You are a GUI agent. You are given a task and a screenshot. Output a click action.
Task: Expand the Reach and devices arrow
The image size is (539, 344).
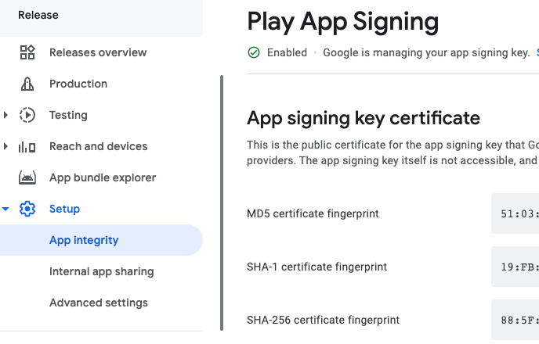click(6, 146)
